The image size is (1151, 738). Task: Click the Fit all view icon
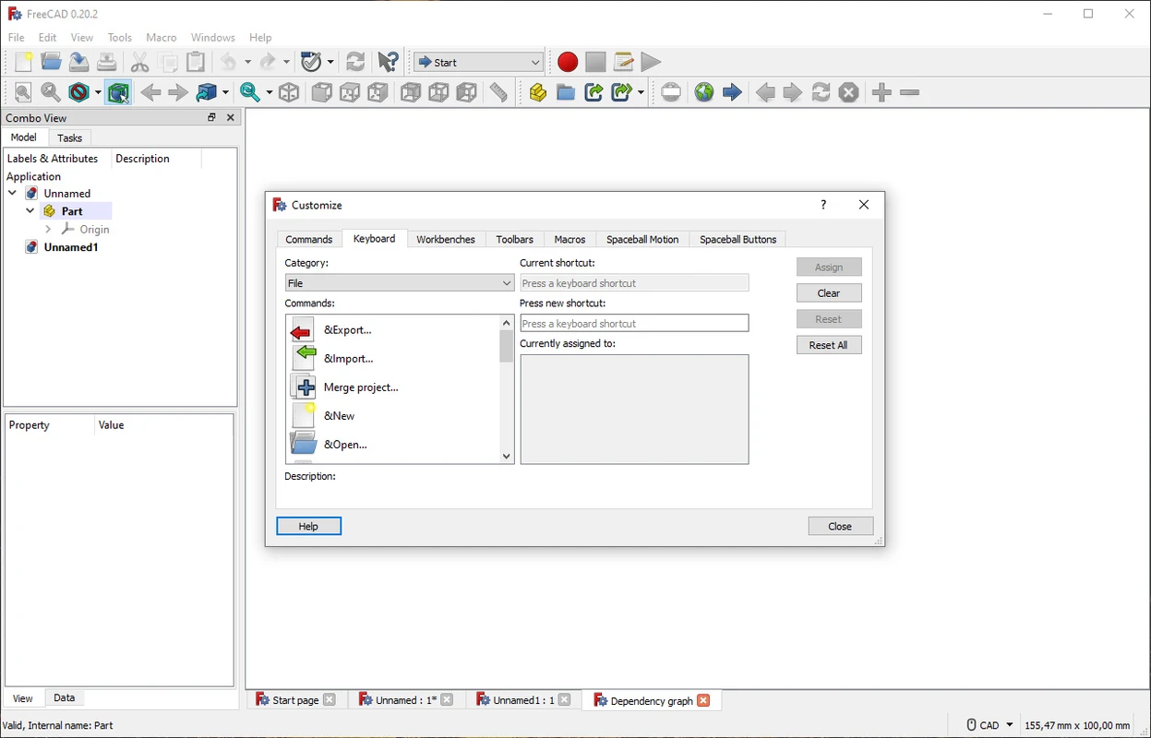click(x=23, y=92)
